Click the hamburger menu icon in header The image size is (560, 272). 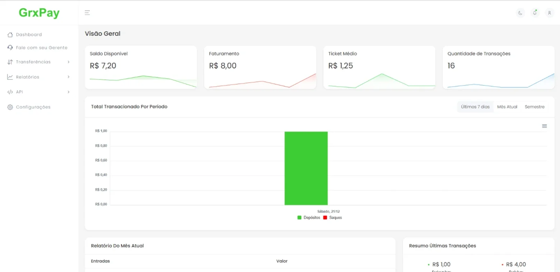[x=87, y=13]
